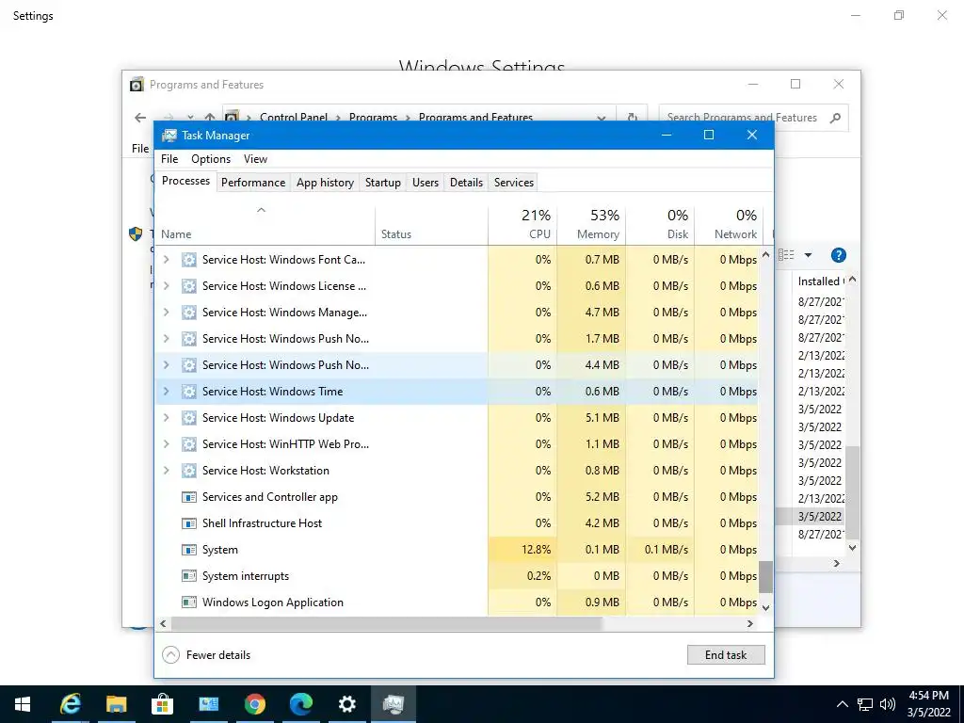Open the Server Manager taskbar icon

pyautogui.click(x=208, y=704)
